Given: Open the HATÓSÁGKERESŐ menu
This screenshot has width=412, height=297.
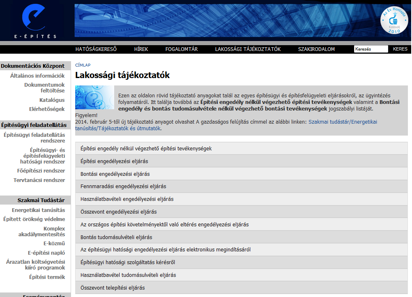Looking at the screenshot, I should tap(96, 49).
